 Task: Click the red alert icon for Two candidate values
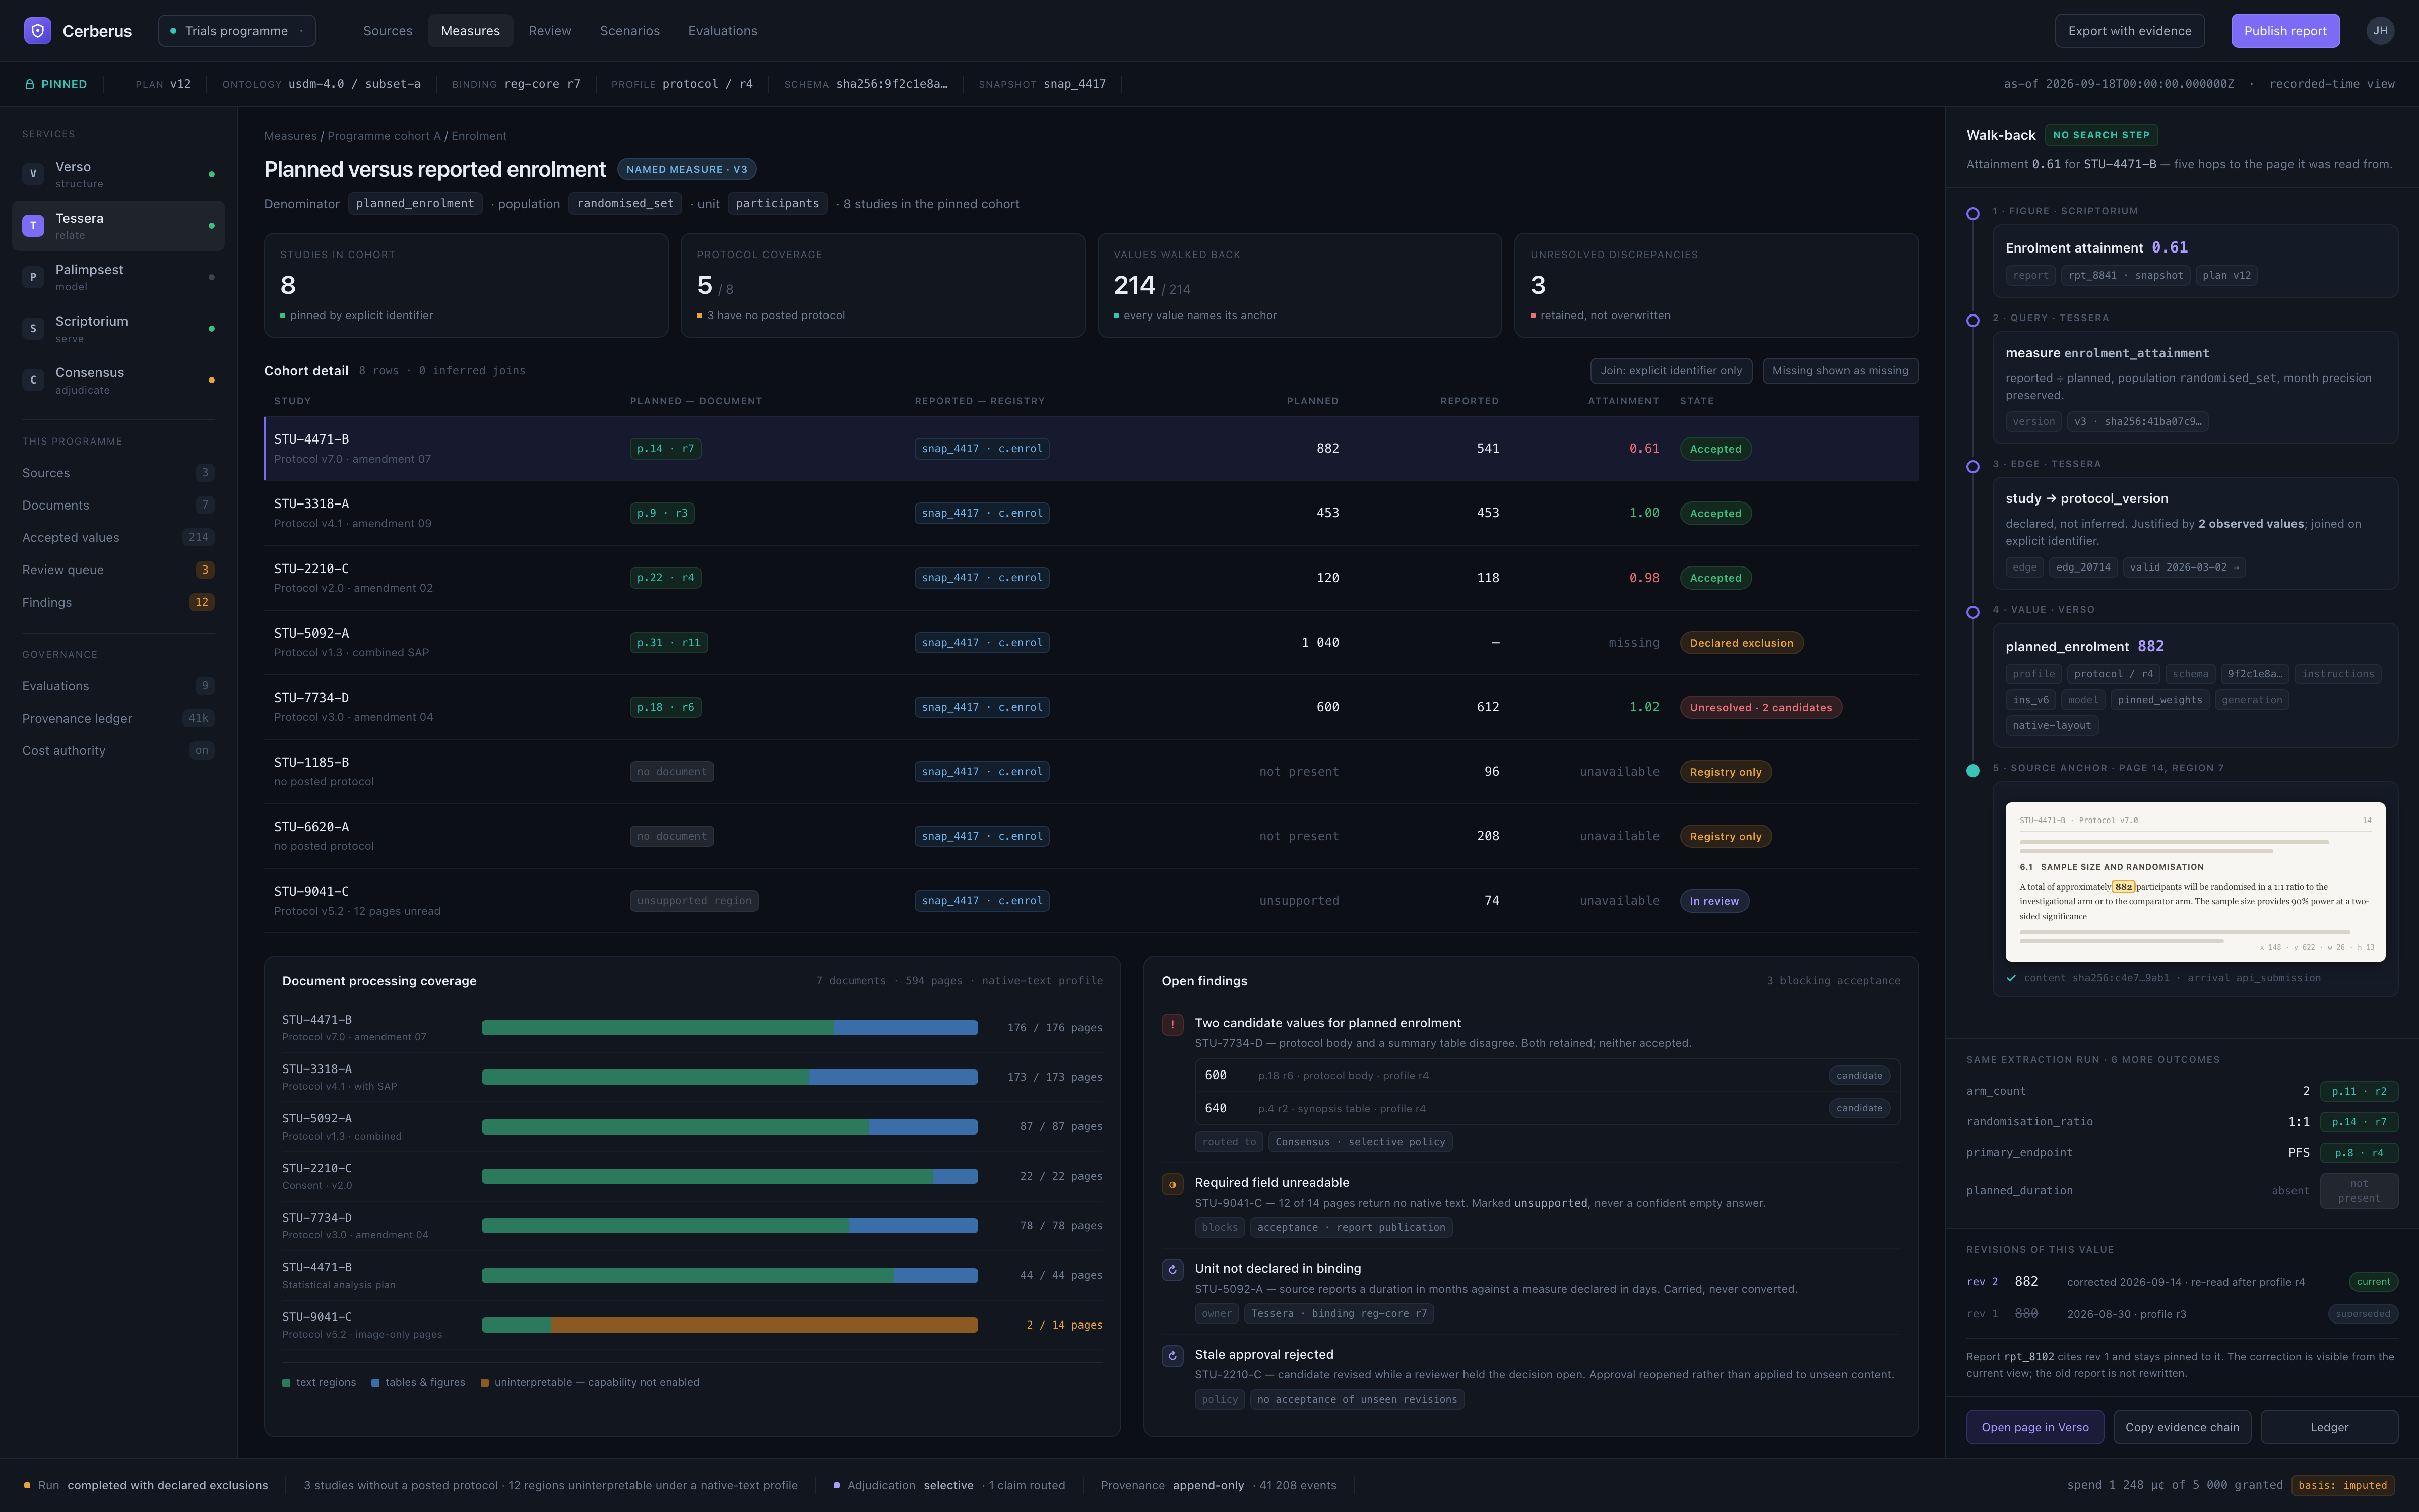[1173, 1024]
